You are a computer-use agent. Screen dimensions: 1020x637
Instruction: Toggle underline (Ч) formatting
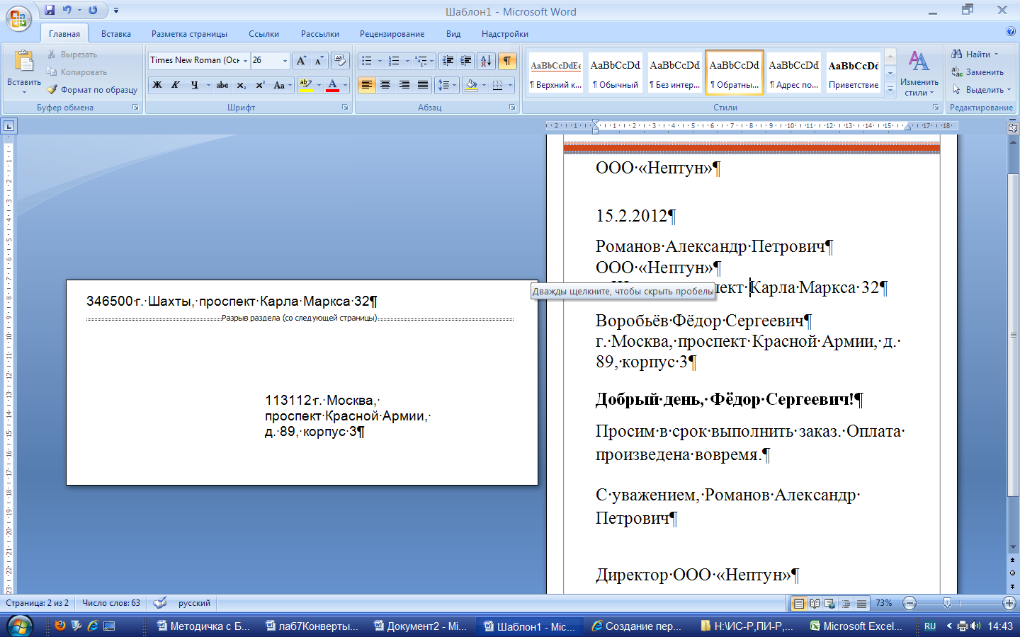194,85
